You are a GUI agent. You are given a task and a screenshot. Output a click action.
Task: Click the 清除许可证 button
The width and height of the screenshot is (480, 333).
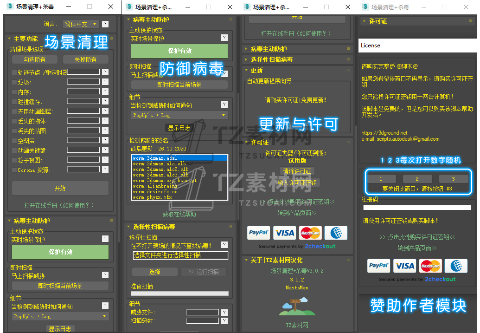click(297, 171)
